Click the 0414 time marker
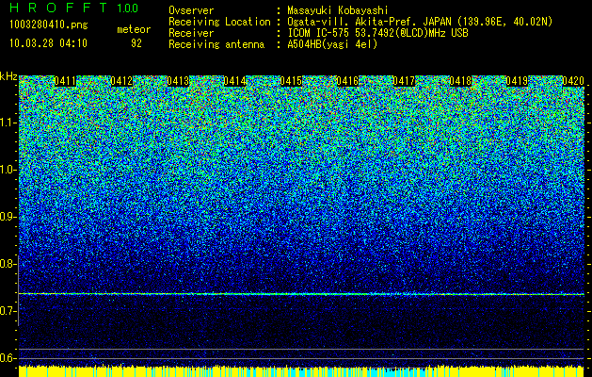 [x=234, y=81]
